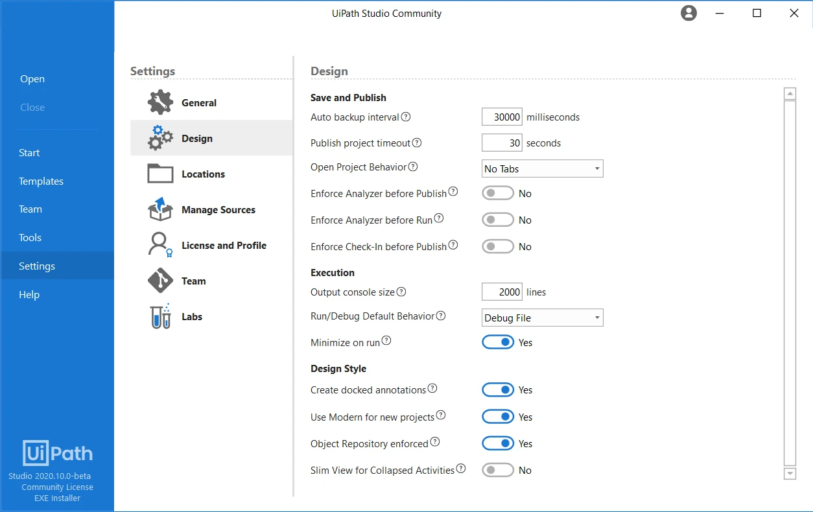Turn off Create docked annotations toggle
This screenshot has height=512, width=813.
[x=498, y=390]
